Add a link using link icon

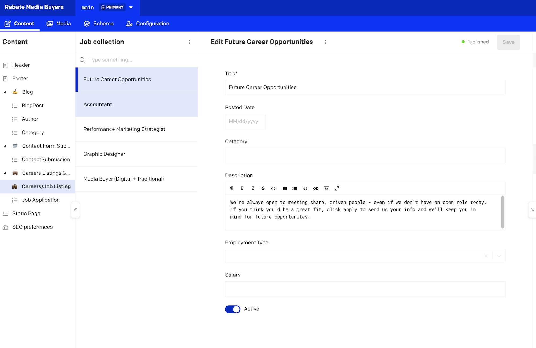click(316, 188)
